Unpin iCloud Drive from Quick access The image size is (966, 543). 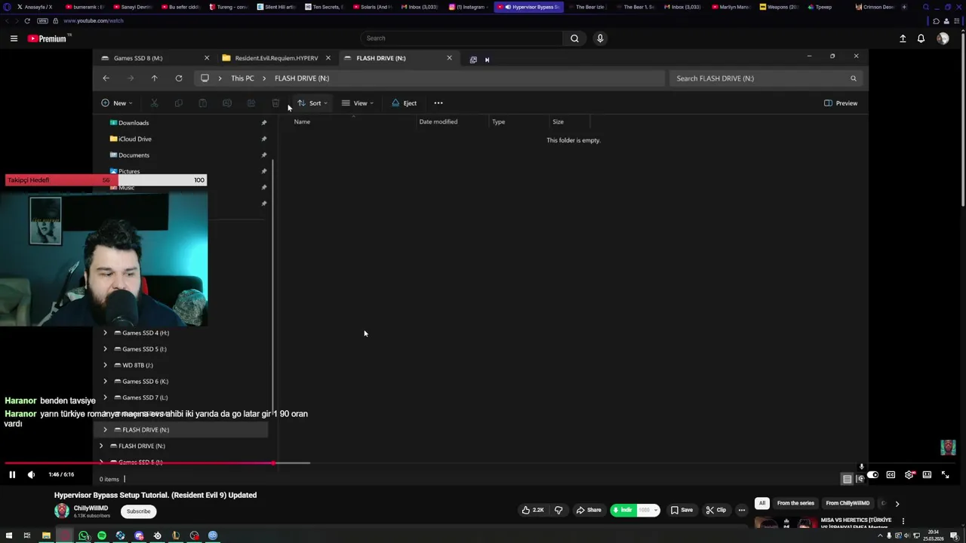pyautogui.click(x=263, y=140)
